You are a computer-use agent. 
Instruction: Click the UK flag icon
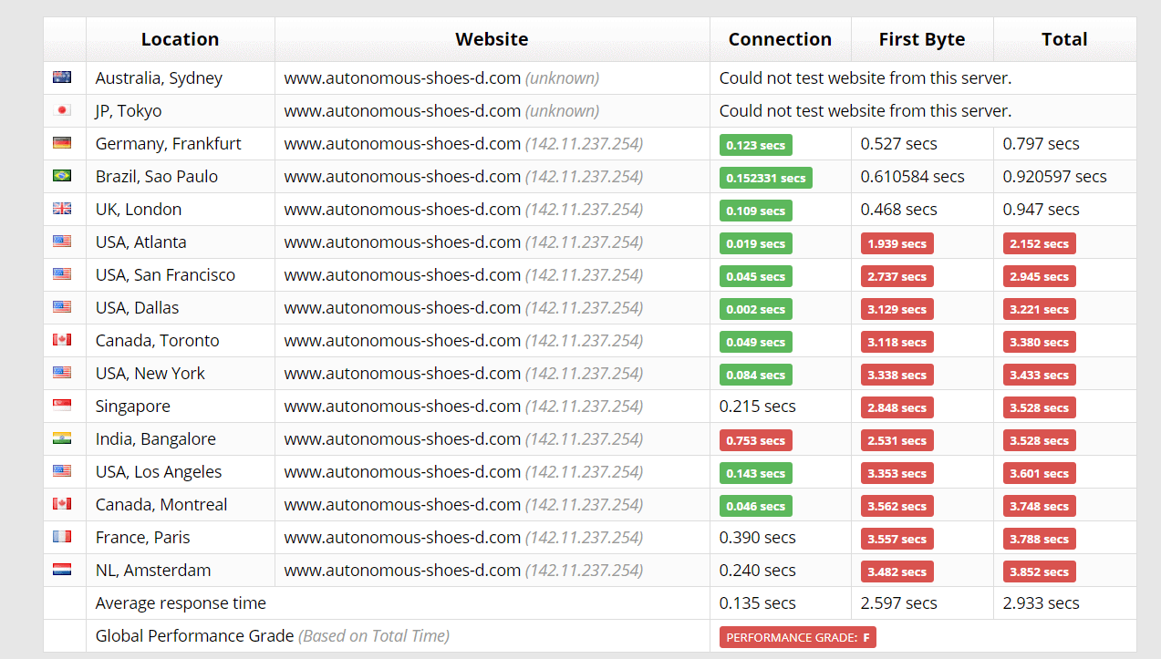point(62,209)
